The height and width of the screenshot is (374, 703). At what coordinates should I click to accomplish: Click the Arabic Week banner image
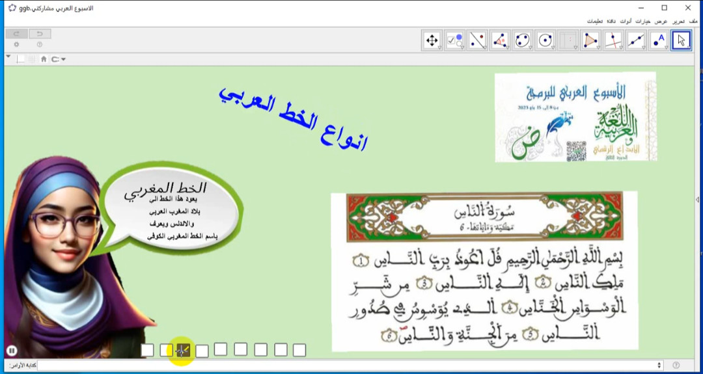tap(575, 117)
